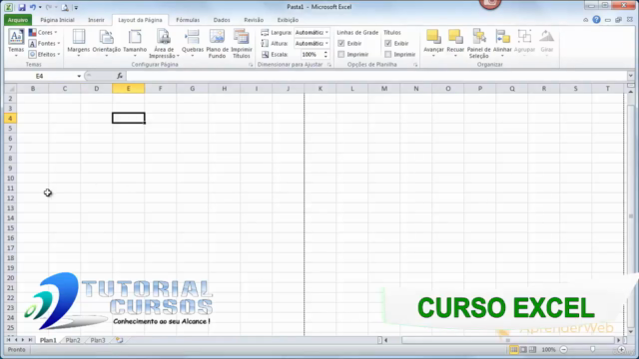Image resolution: width=639 pixels, height=359 pixels.
Task: Click Undo icon in quick access toolbar
Action: (32, 7)
